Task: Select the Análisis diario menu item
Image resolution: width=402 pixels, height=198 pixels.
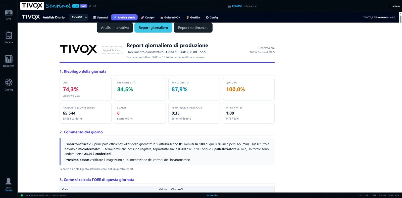Action: pos(124,17)
